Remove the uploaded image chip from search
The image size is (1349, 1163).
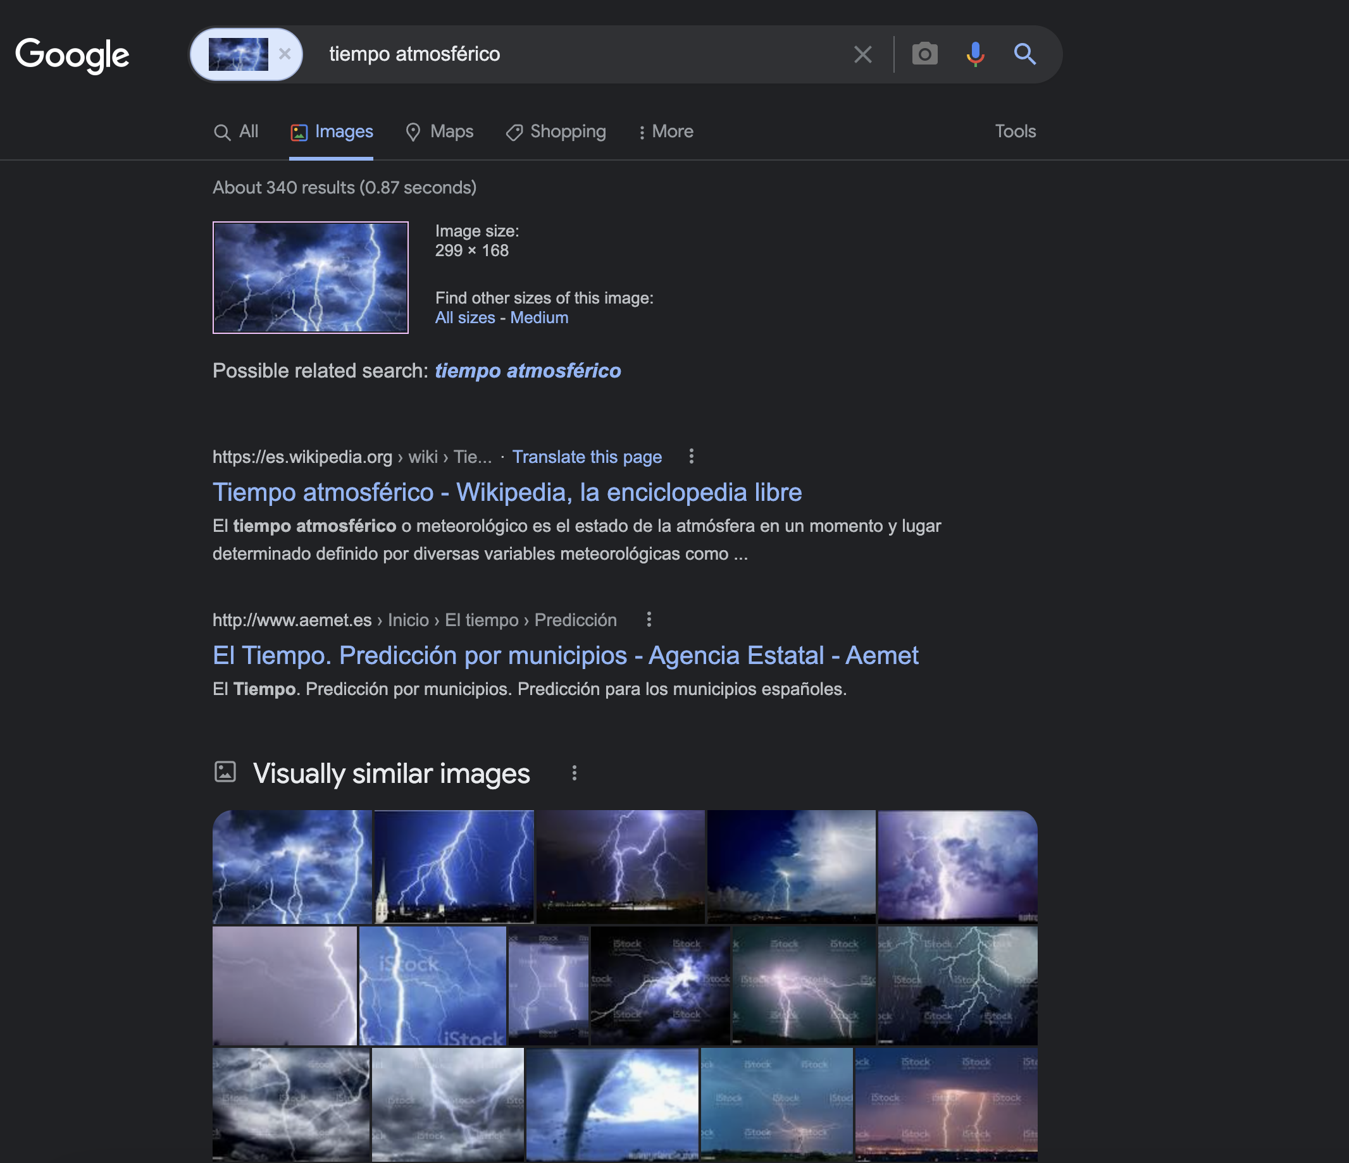285,54
